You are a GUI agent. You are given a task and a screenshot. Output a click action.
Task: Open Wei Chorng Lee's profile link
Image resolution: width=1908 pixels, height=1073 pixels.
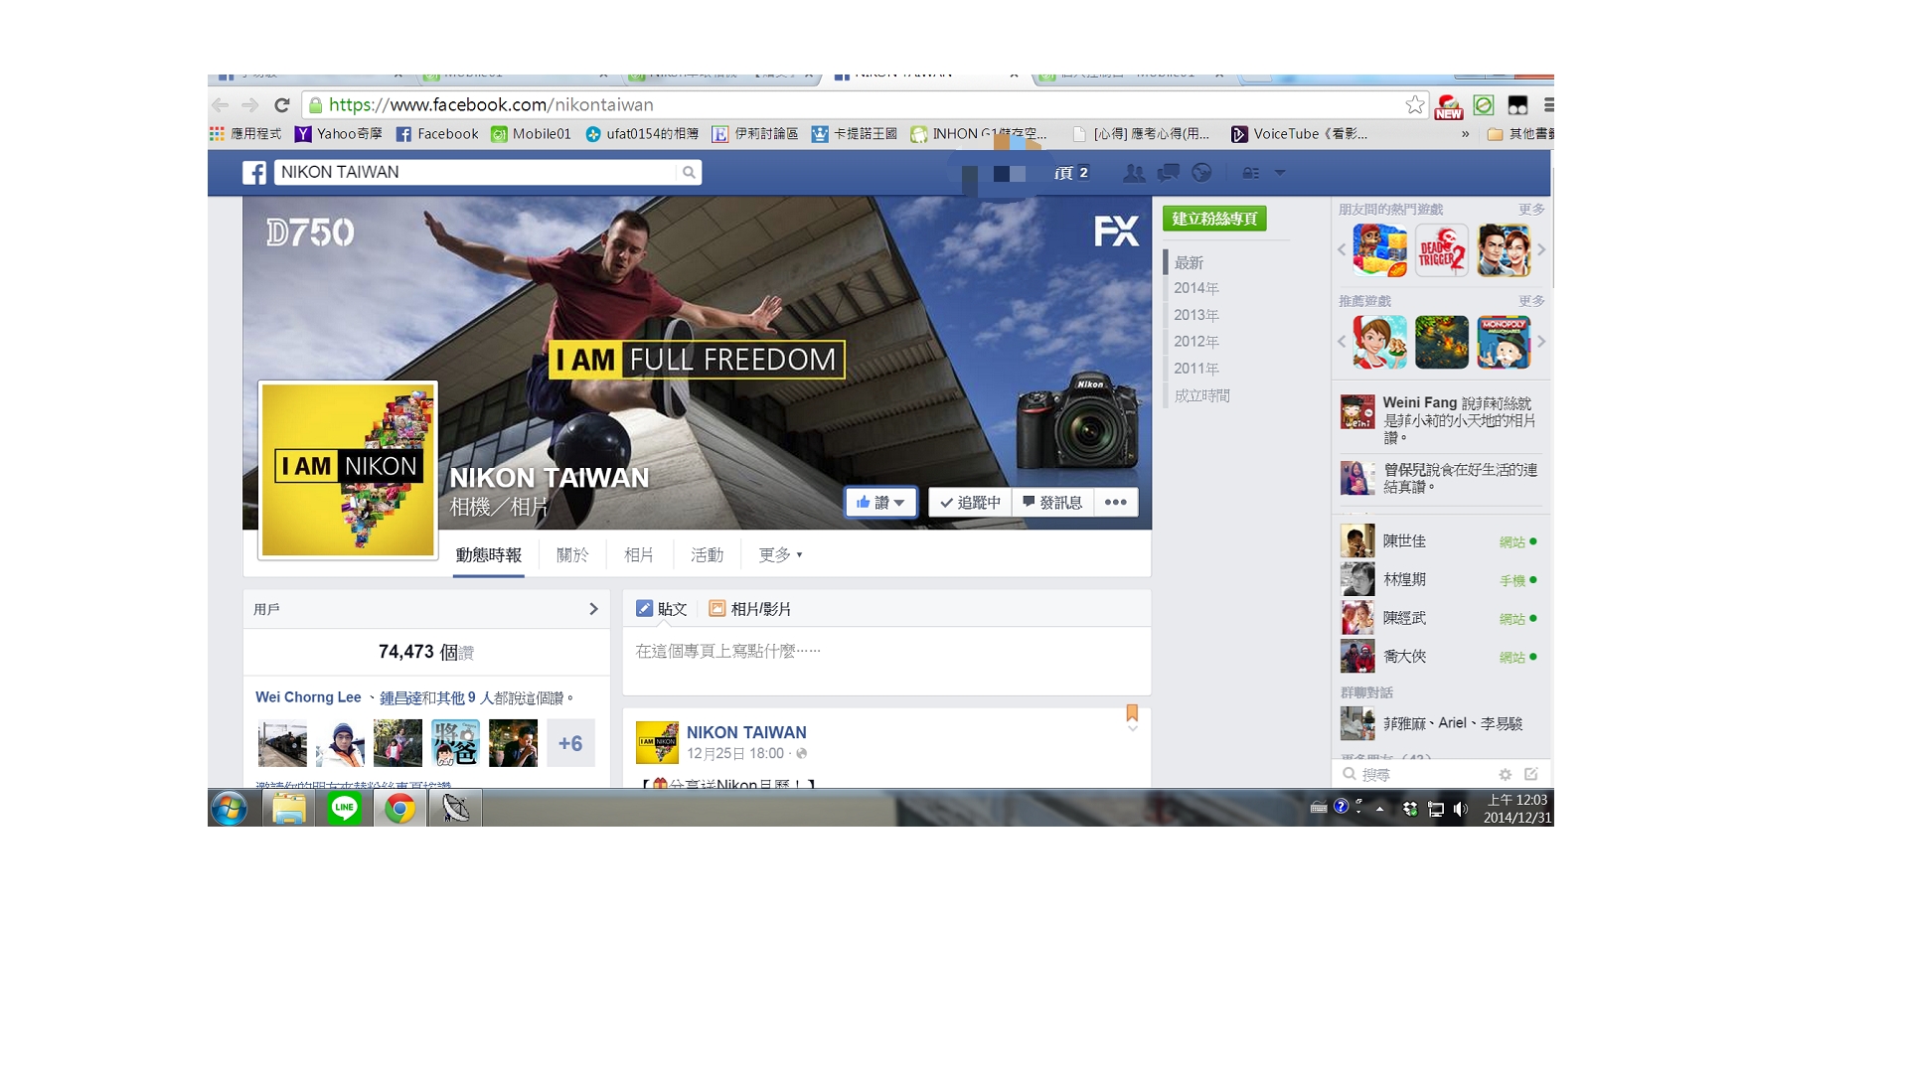coord(308,697)
